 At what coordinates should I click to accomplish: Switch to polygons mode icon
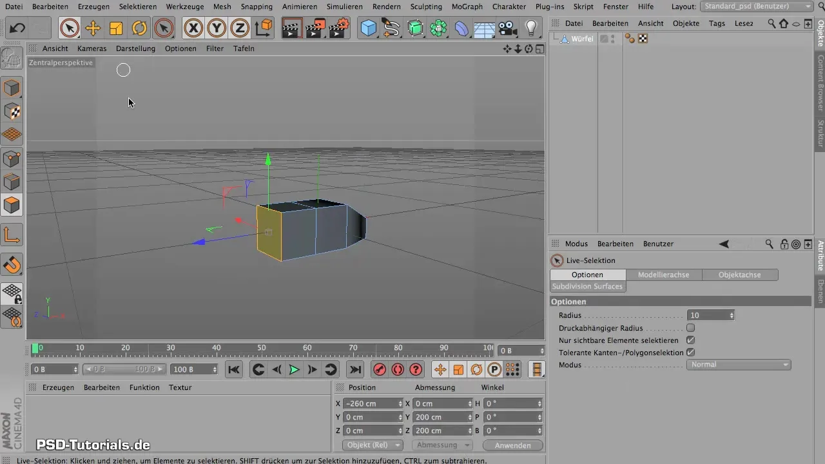tap(12, 206)
